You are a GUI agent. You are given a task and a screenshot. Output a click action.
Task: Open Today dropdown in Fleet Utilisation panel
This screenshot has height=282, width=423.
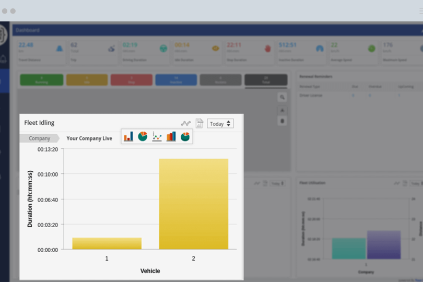[415, 183]
